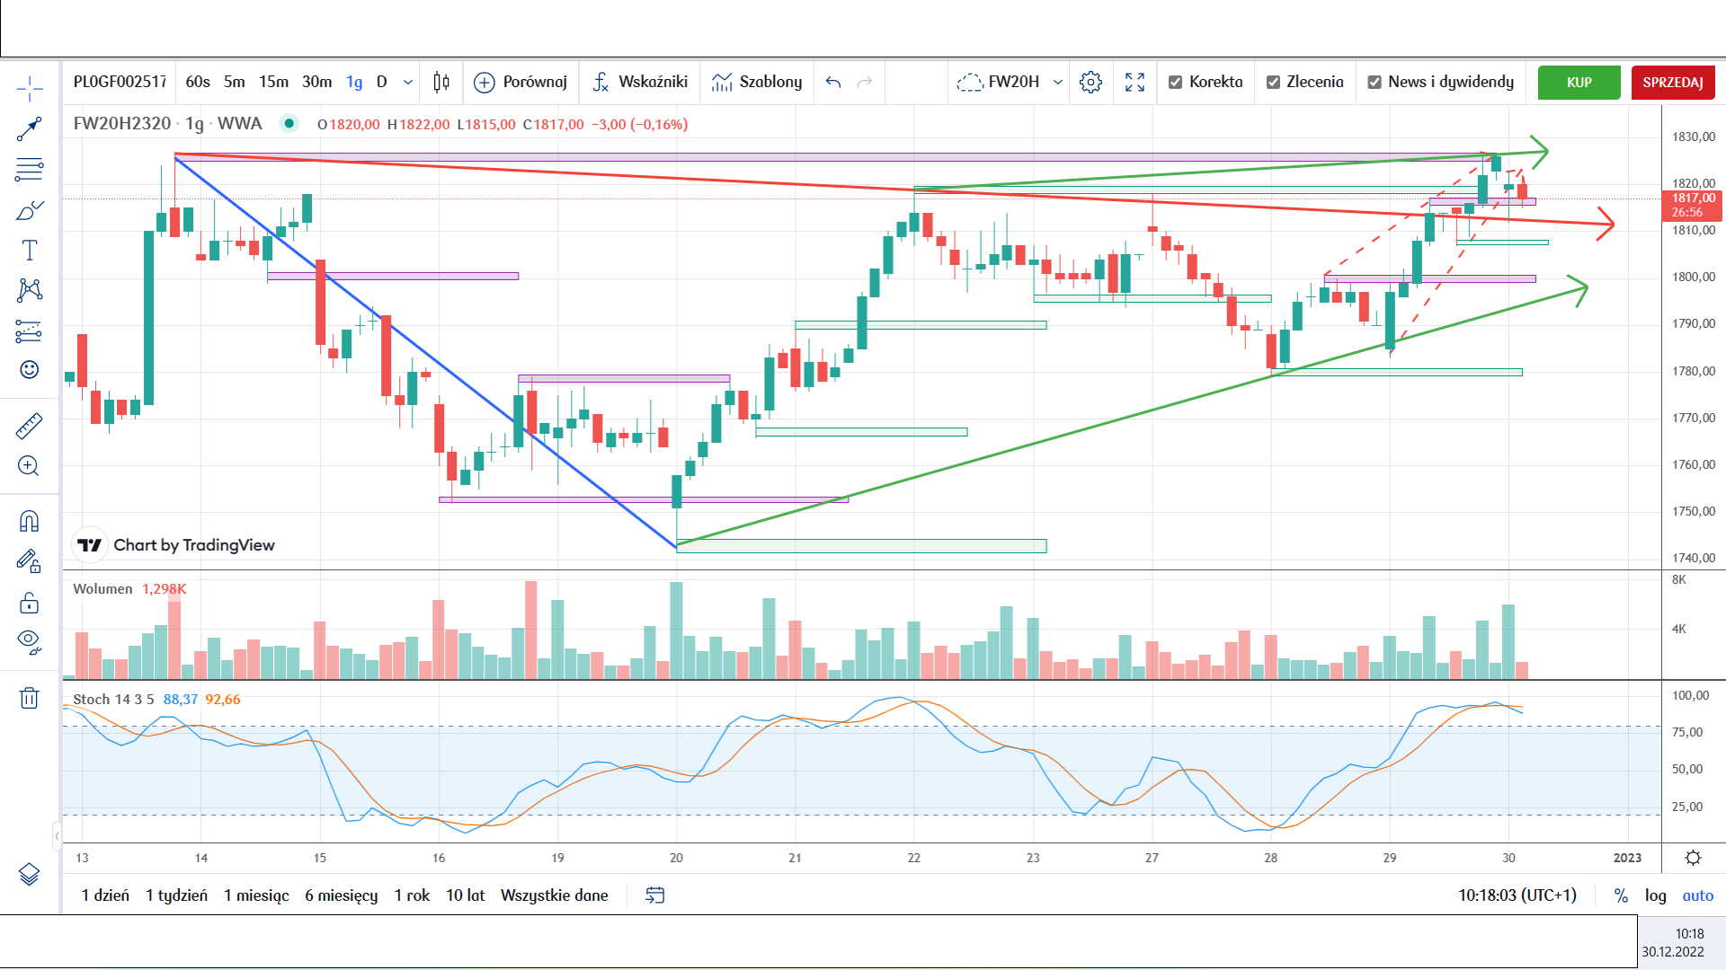This screenshot has height=970, width=1726.
Task: Open the FW20H layout cloud menu
Action: 997,82
